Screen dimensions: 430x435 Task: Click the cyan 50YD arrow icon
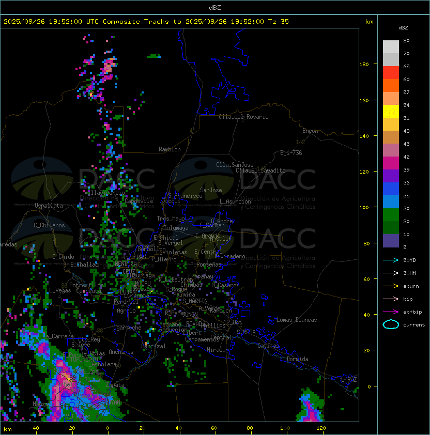[391, 260]
